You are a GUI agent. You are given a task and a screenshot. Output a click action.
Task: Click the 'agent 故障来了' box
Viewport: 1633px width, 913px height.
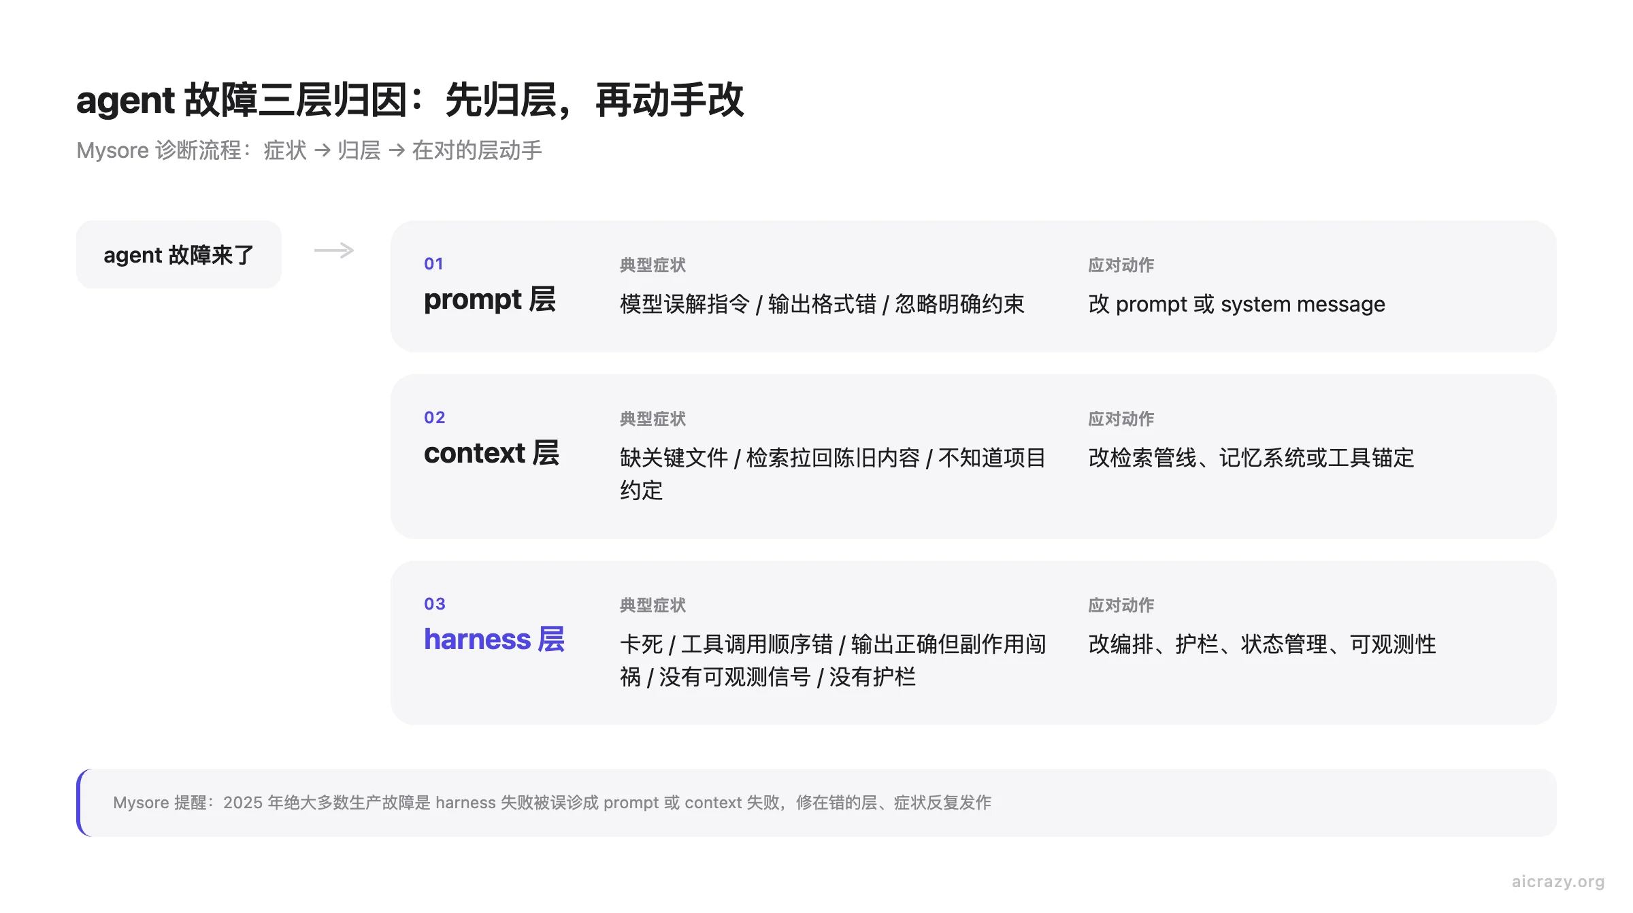tap(179, 254)
